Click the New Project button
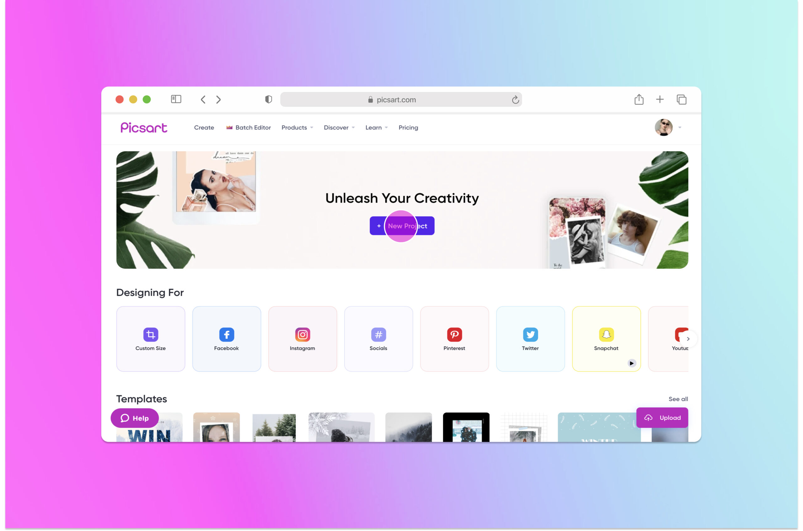803x531 pixels. [x=402, y=225]
